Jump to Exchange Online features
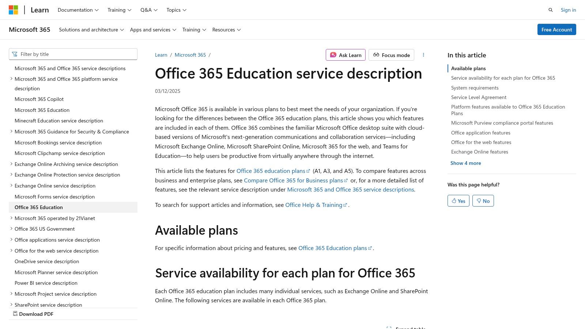The height and width of the screenshot is (329, 585). tap(480, 152)
